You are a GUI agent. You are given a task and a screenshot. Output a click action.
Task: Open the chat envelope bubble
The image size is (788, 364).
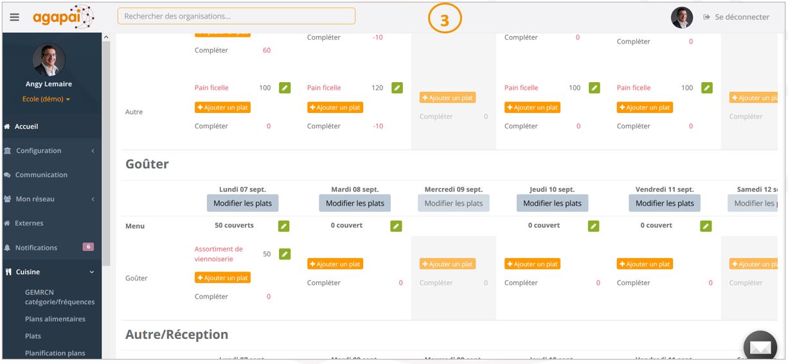pyautogui.click(x=760, y=347)
